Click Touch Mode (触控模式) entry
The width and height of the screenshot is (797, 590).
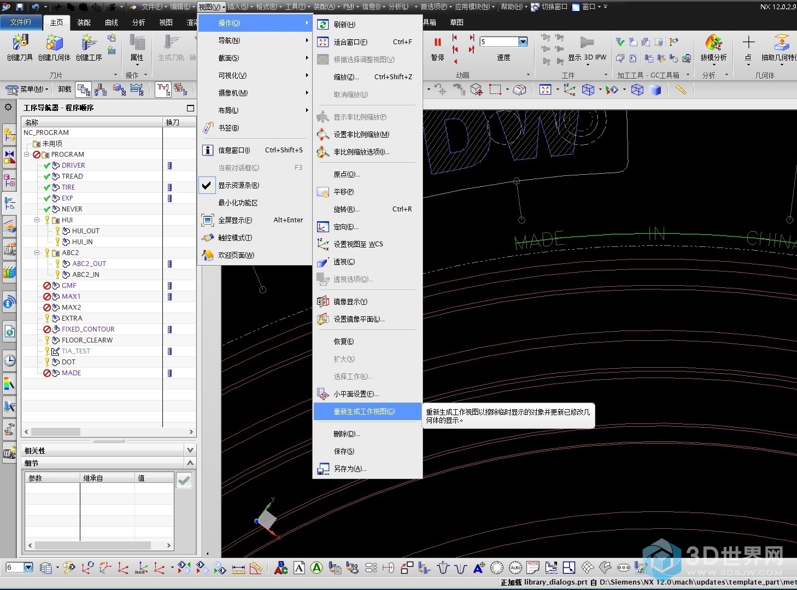point(255,238)
